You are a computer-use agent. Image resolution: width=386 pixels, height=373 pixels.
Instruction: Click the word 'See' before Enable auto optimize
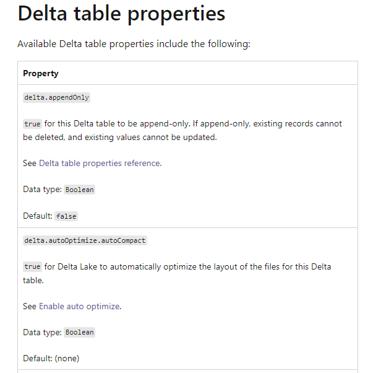(x=30, y=306)
